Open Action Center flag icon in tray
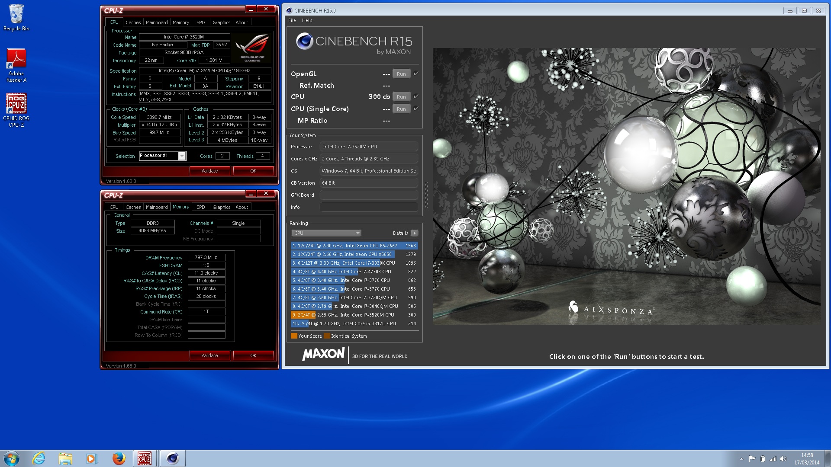This screenshot has width=831, height=467. click(x=752, y=459)
